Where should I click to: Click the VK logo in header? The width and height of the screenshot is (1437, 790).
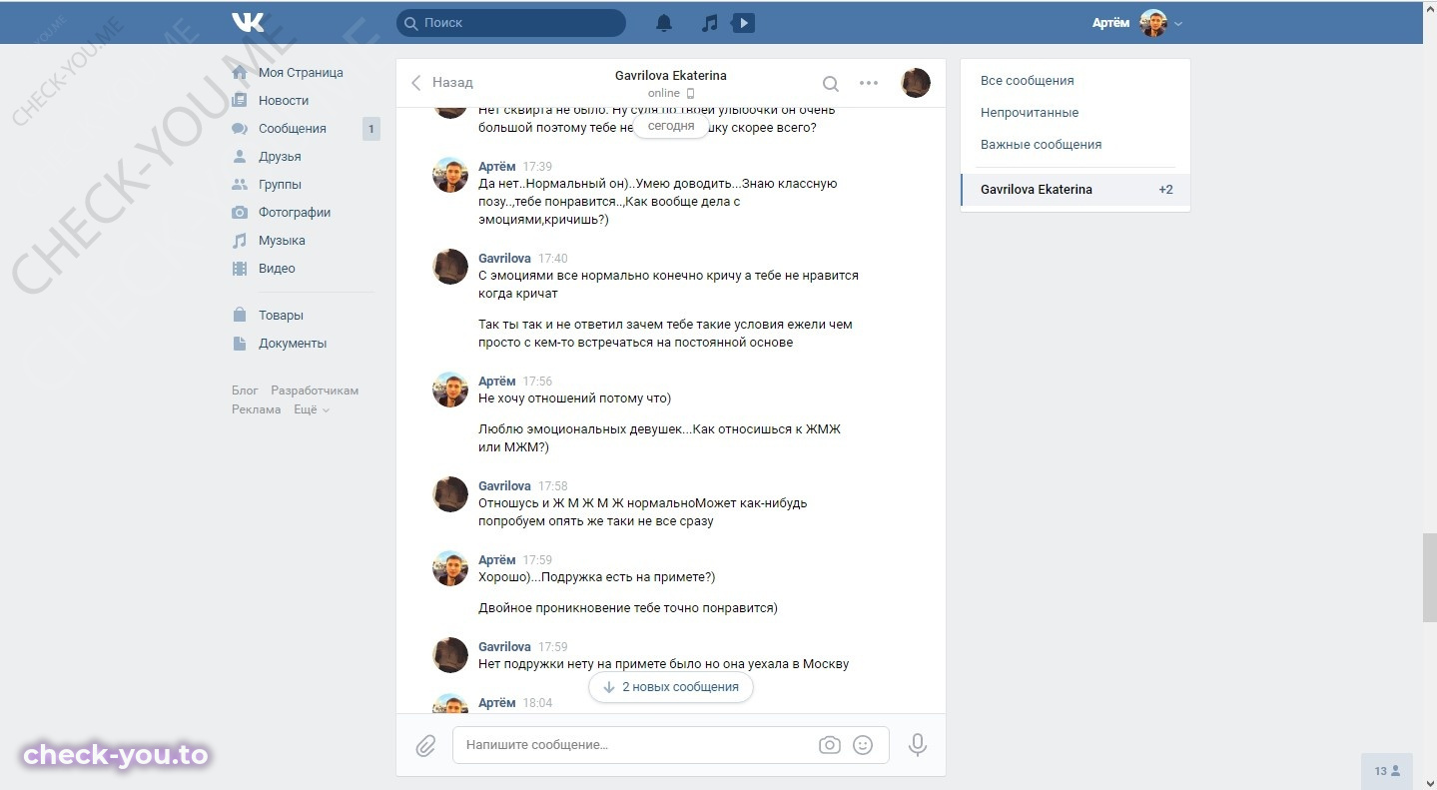248,22
